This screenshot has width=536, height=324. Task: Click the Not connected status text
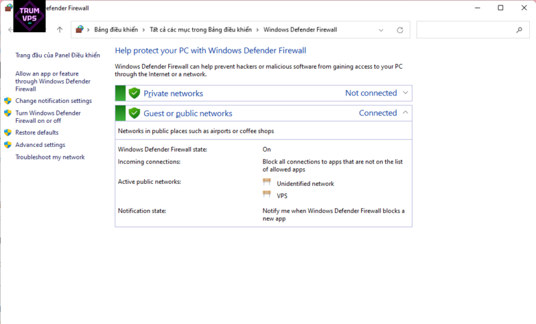pyautogui.click(x=371, y=93)
